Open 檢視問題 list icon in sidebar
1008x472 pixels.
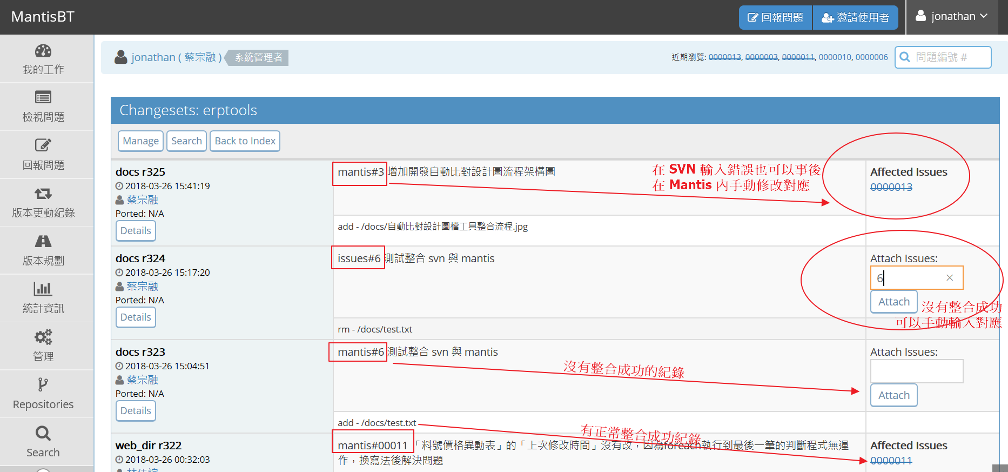tap(43, 97)
